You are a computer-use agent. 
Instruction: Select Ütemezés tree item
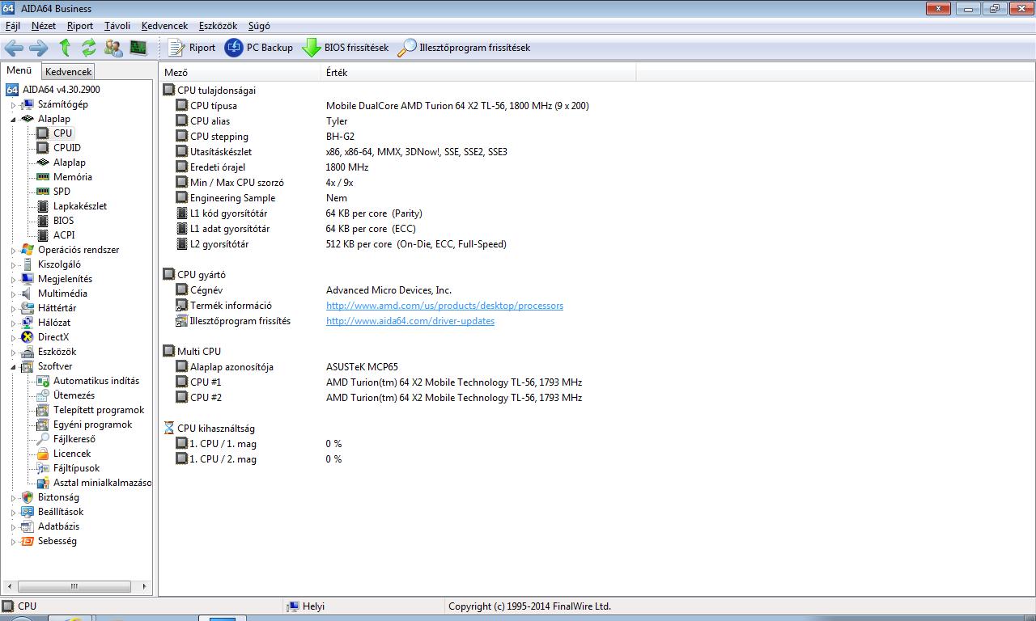74,395
